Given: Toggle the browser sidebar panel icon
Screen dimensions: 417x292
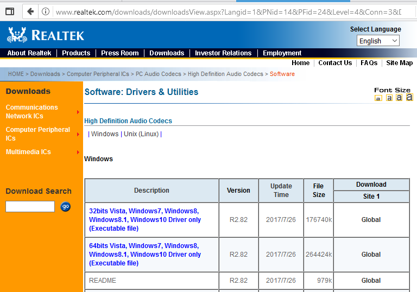Looking at the screenshot, I should coord(10,11).
